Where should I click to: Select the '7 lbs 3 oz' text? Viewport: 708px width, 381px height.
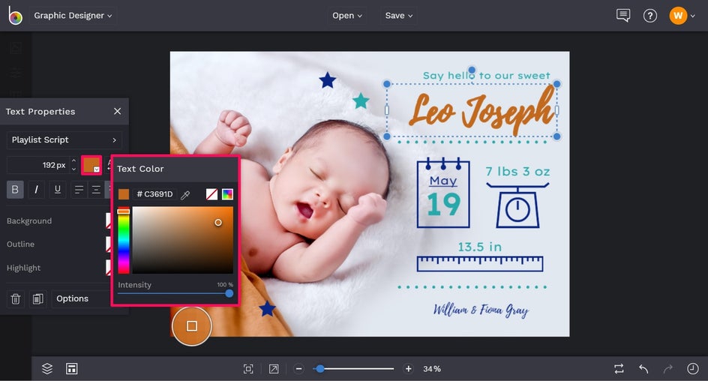coord(517,172)
